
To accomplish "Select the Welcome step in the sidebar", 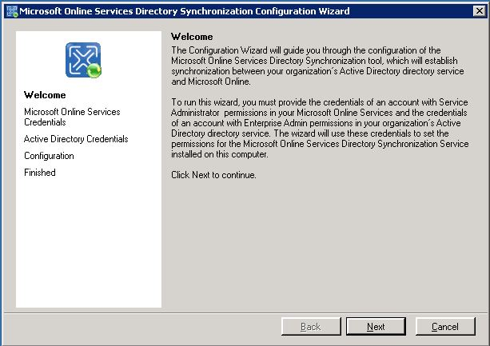I will tap(45, 95).
